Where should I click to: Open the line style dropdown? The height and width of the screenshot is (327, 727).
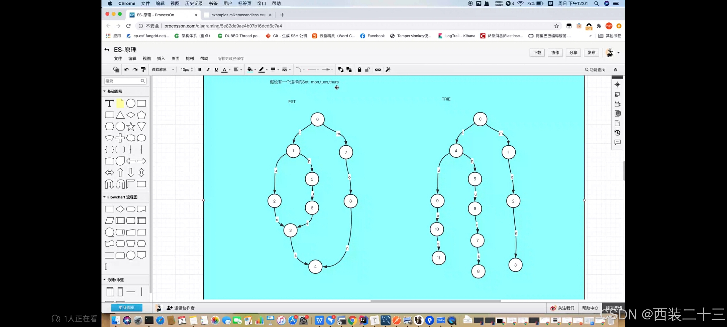[x=286, y=70]
